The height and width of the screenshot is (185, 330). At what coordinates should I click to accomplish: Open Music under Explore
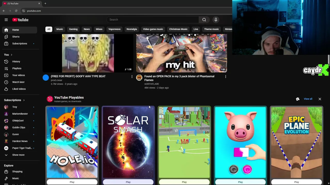click(x=20, y=178)
